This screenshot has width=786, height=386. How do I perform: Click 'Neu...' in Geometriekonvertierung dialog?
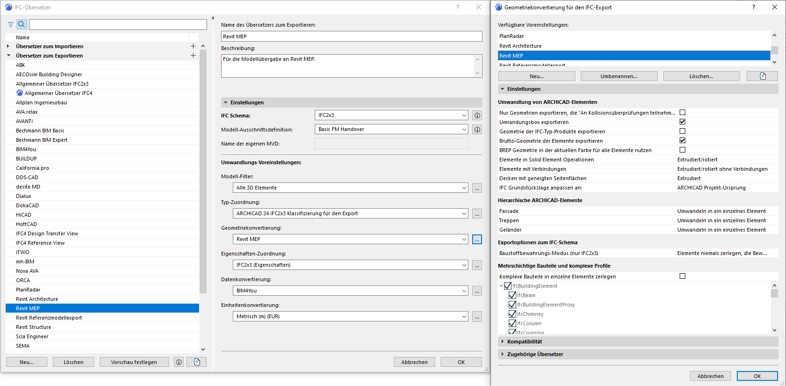pyautogui.click(x=537, y=76)
